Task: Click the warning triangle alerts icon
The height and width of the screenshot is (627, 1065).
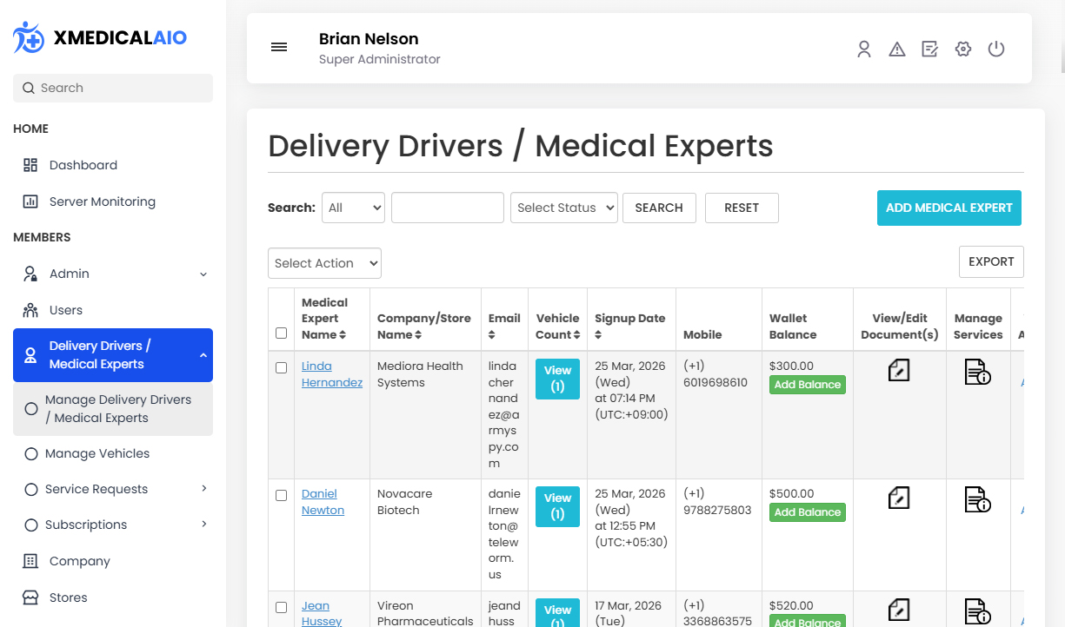Action: (897, 49)
